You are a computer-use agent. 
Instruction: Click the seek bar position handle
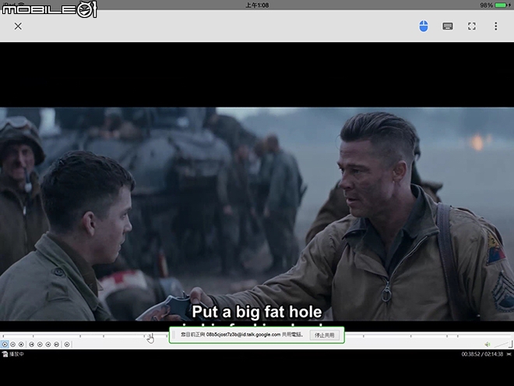[150, 336]
